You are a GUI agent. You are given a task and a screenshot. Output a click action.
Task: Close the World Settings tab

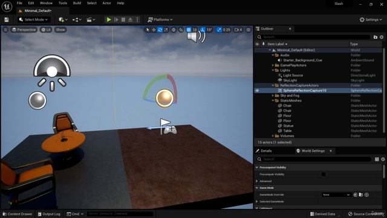pyautogui.click(x=331, y=151)
